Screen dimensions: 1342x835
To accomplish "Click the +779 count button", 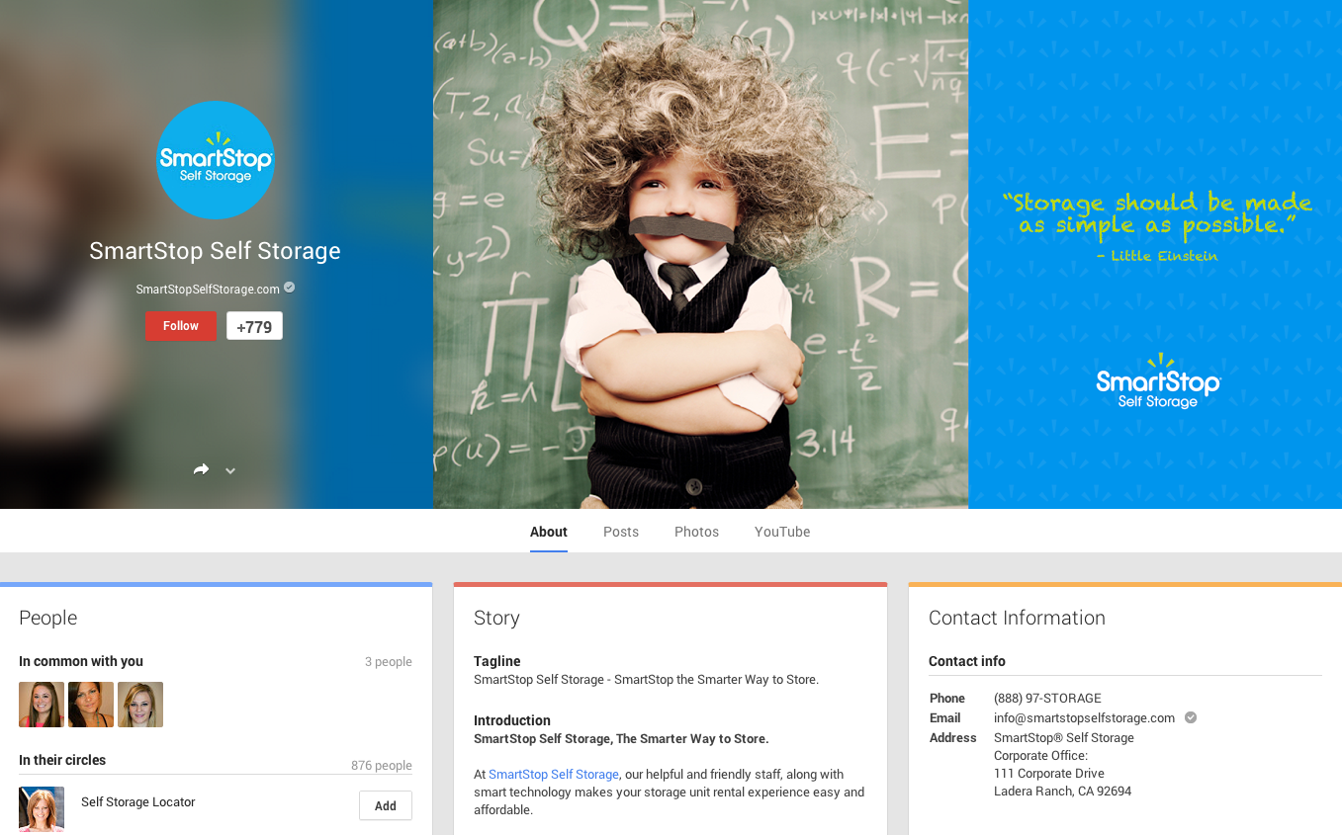I will 254,326.
